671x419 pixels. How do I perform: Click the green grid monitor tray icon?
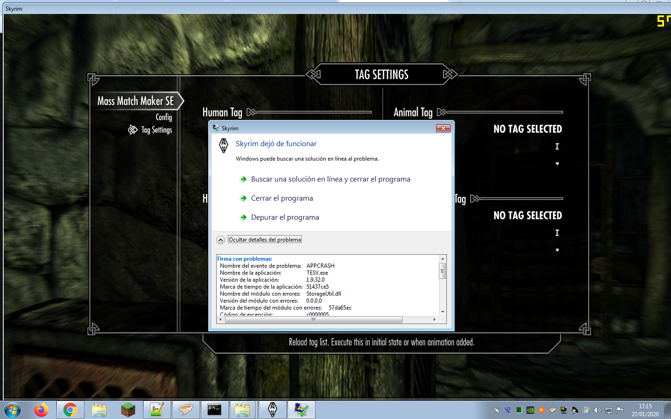[x=519, y=410]
